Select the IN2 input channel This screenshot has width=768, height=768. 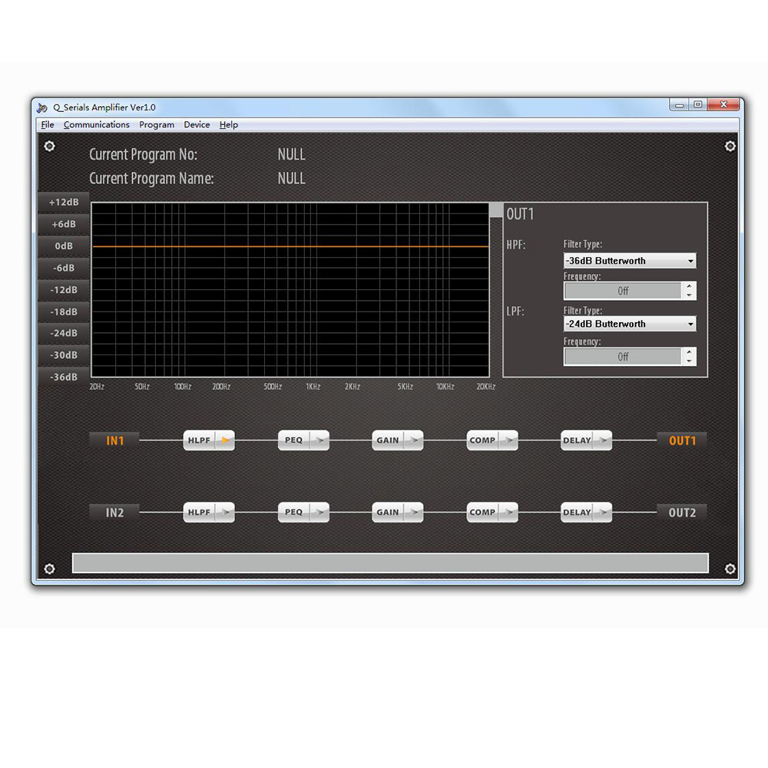[x=114, y=513]
